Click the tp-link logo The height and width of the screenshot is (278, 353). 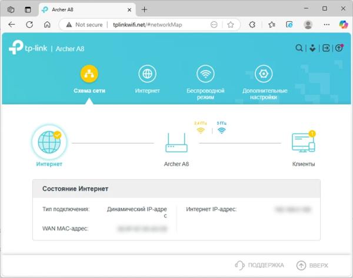coord(28,47)
